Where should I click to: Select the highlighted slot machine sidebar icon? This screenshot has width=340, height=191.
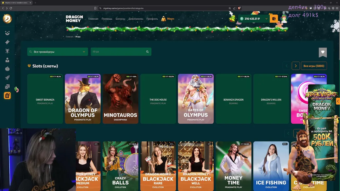(x=7, y=96)
